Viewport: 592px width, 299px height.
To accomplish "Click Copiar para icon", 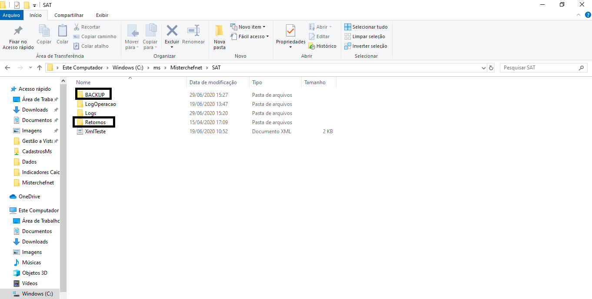I will 150,31.
